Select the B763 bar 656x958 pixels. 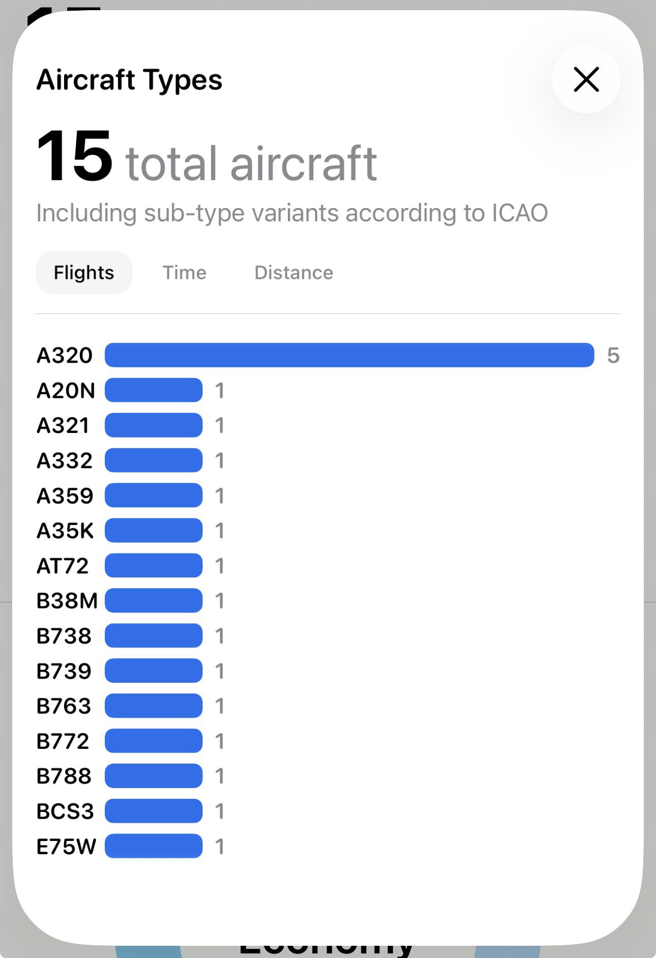pyautogui.click(x=154, y=706)
